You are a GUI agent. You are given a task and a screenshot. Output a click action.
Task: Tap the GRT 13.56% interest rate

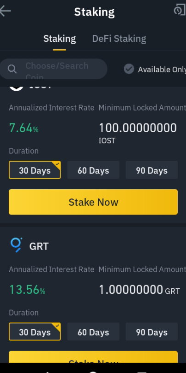coord(27,290)
